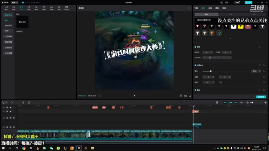This screenshot has width=269, height=151.
Task: Click the blue export button at top right
Action: pos(248,3)
